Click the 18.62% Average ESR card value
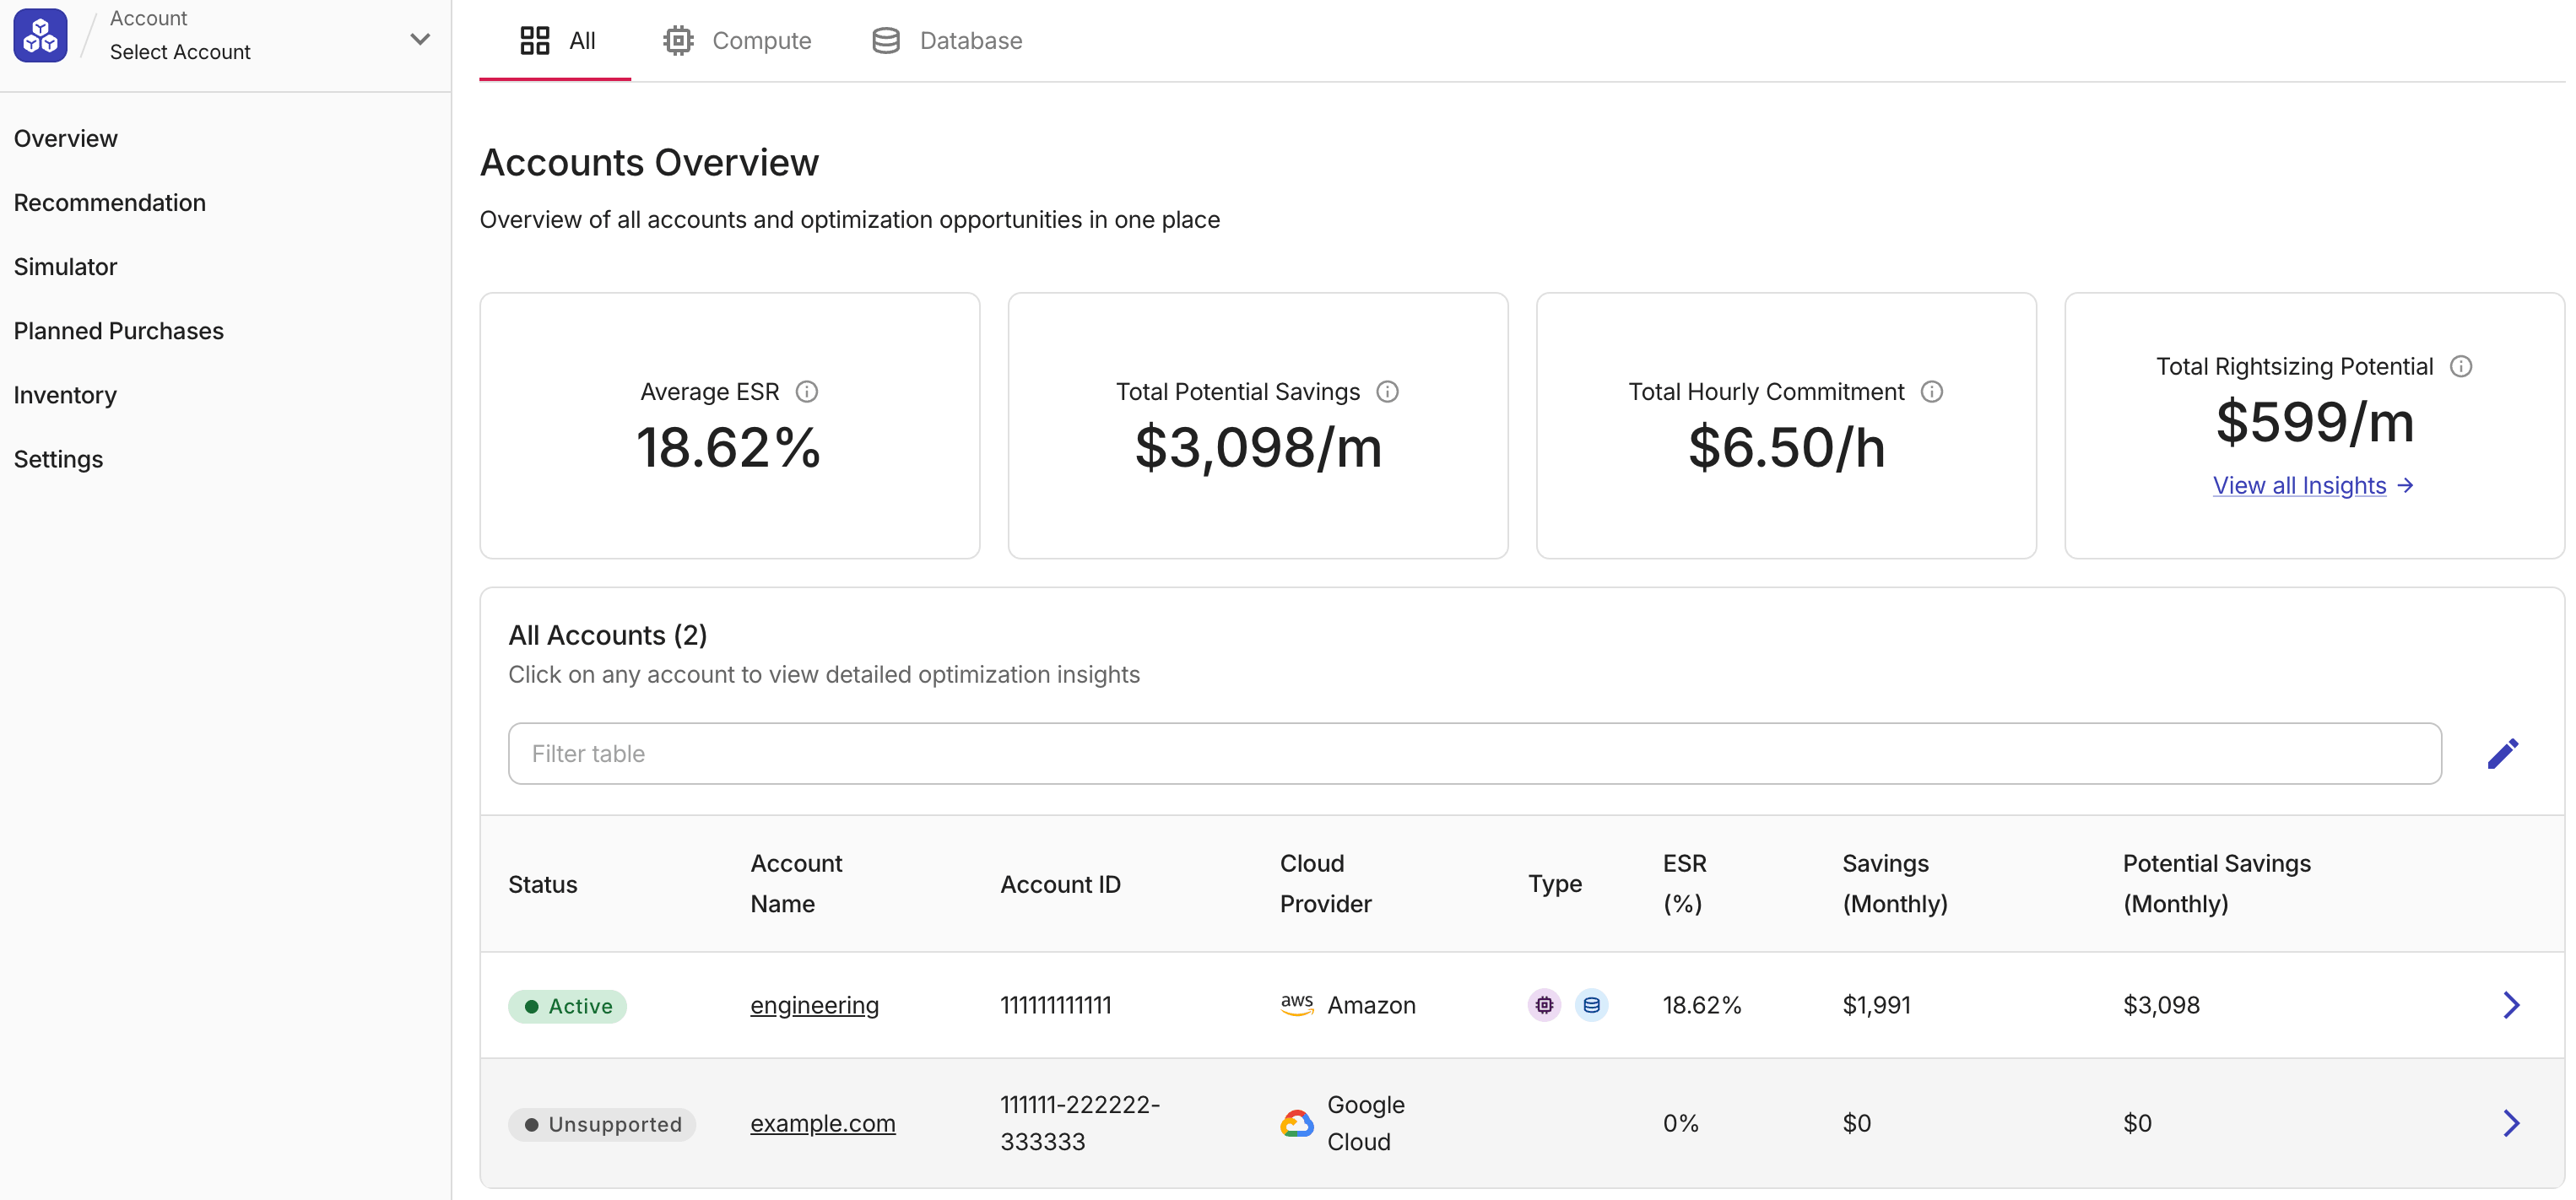This screenshot has height=1200, width=2576. pos(729,448)
